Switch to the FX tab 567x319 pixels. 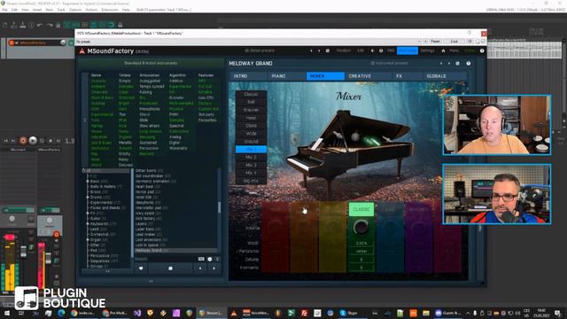pyautogui.click(x=407, y=76)
